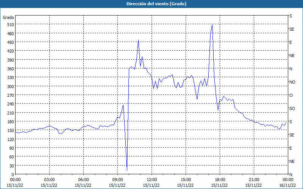The image size is (303, 189).
Task: Select the 90 y-axis tick label
Action: point(12,148)
